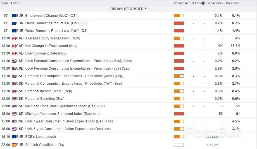Open Gross Domestic Product s.a. (YoY) event
This screenshot has width=257, height=149.
[56, 31]
